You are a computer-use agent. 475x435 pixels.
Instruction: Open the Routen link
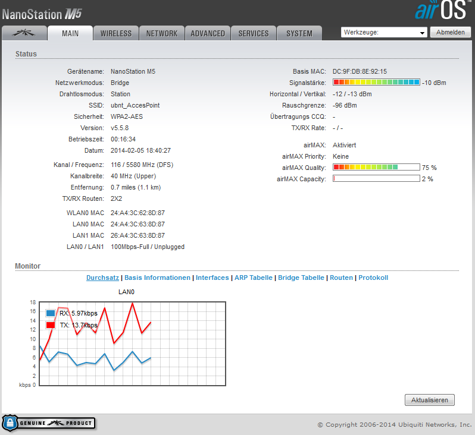click(342, 278)
